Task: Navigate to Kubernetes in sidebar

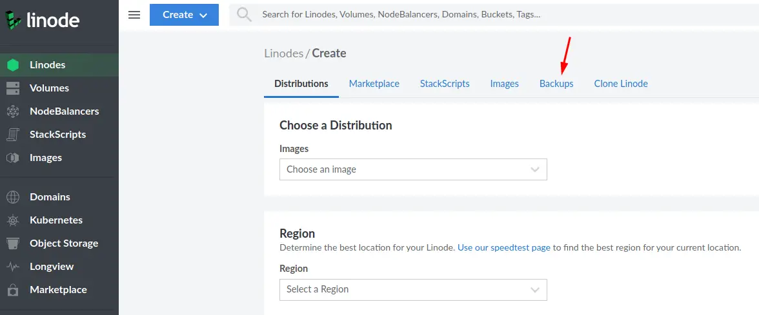Action: point(56,220)
